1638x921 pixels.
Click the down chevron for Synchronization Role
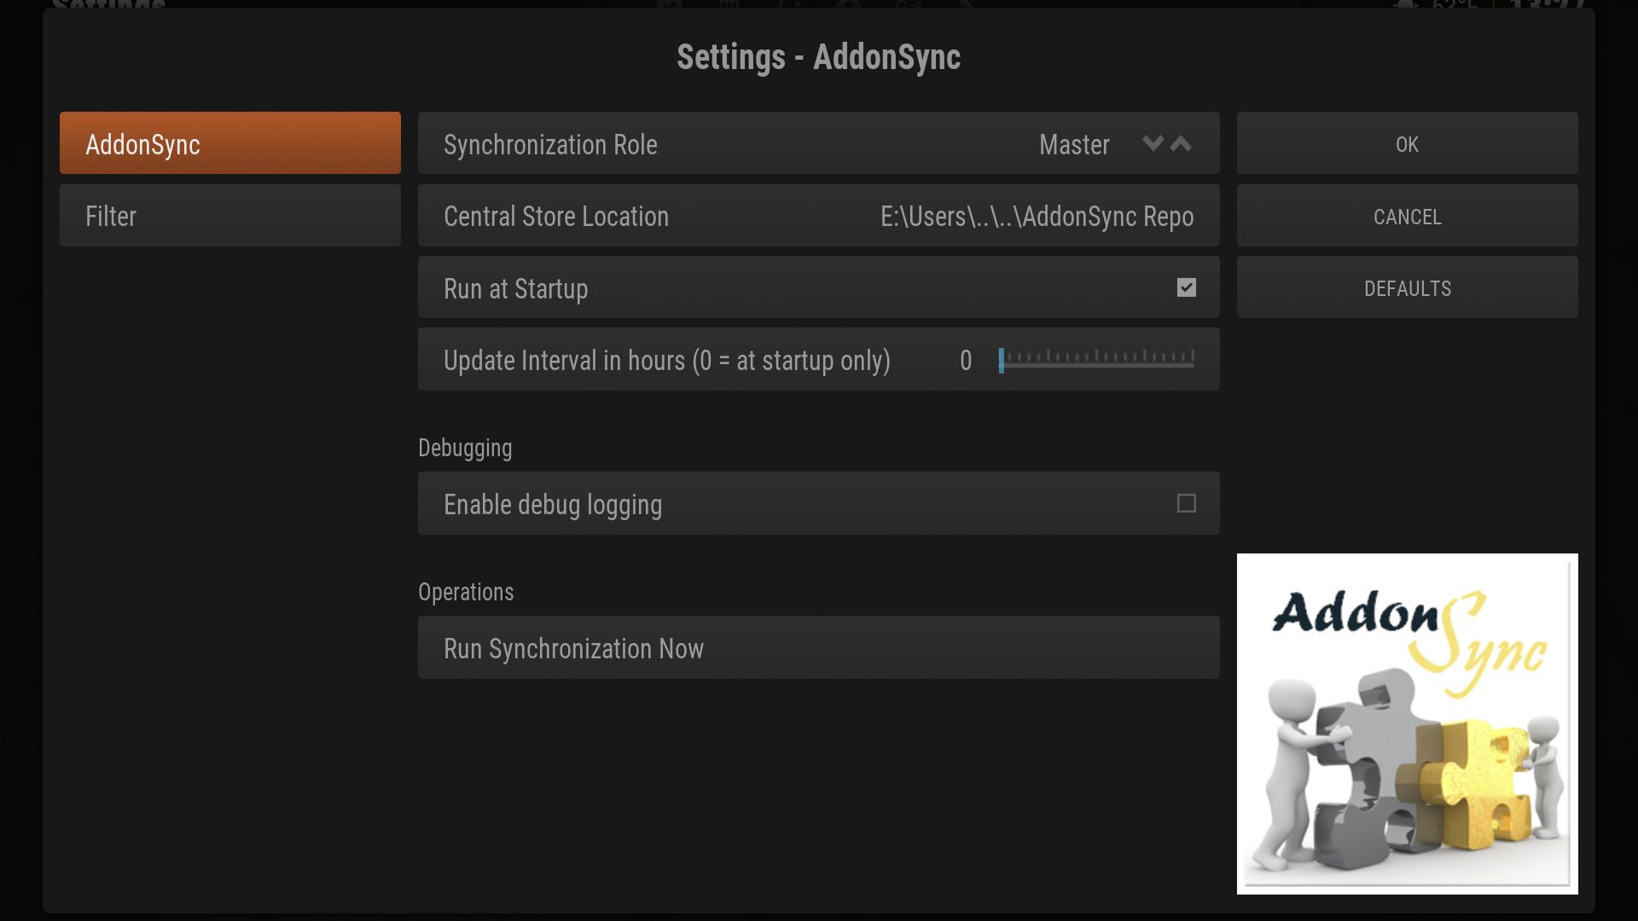tap(1153, 143)
